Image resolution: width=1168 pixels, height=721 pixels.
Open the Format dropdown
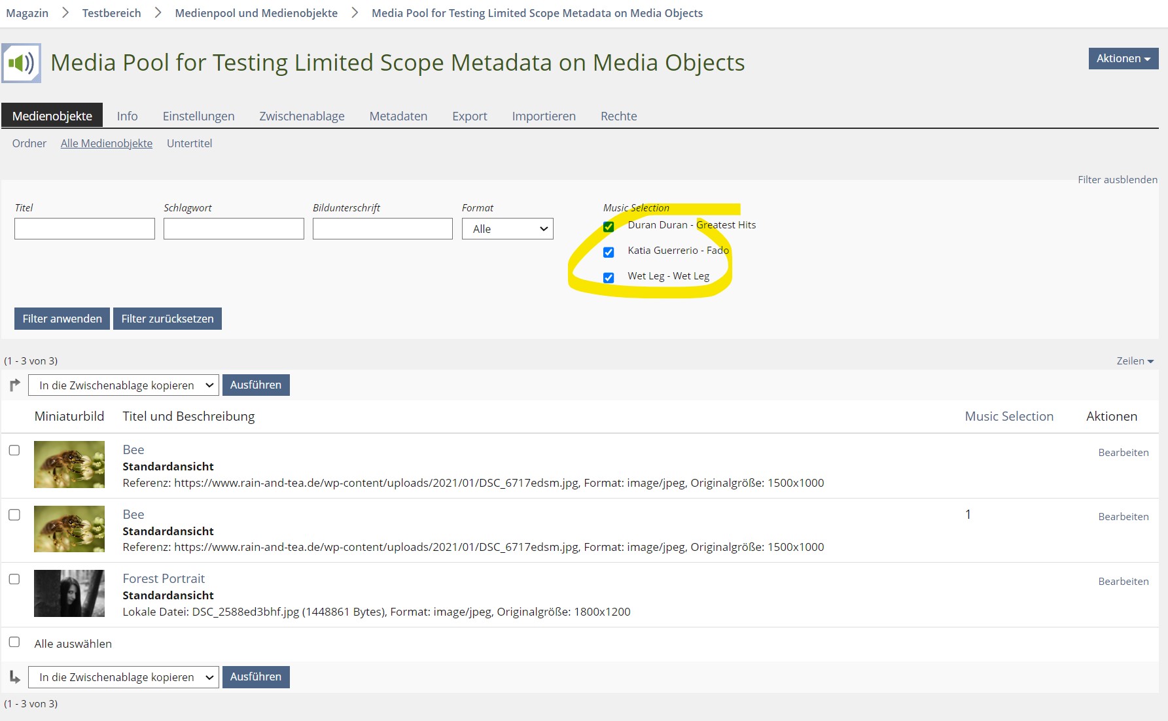(507, 229)
